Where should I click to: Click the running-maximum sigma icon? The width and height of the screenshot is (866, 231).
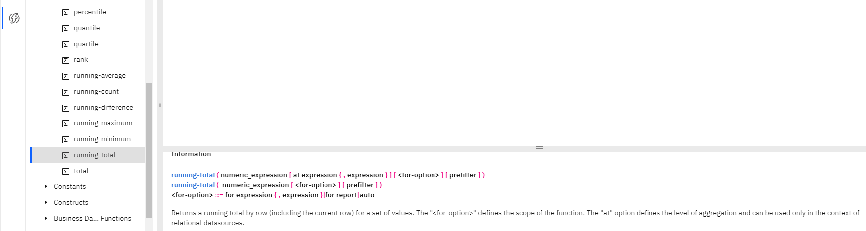(x=66, y=123)
